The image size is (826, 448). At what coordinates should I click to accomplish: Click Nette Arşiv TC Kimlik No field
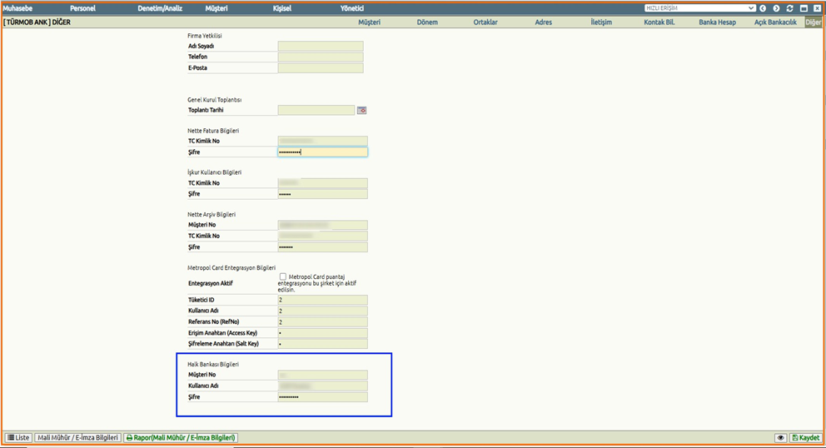click(322, 236)
